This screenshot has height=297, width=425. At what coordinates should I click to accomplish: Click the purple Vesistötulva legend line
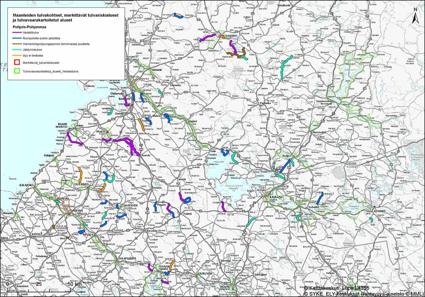[17, 32]
